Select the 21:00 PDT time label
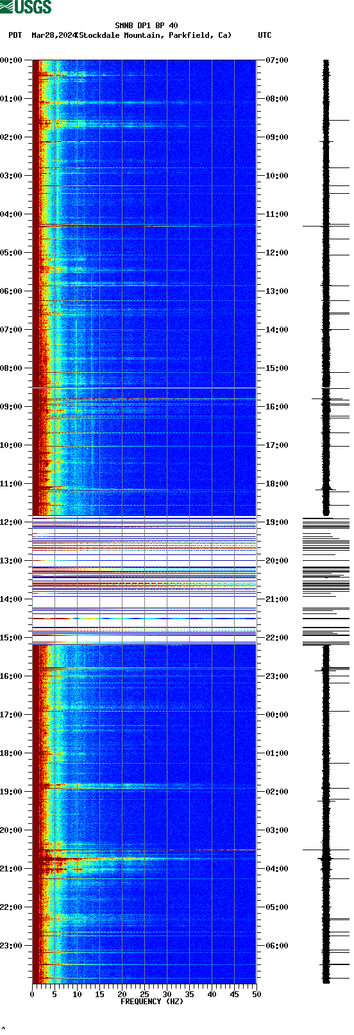The height and width of the screenshot is (1035, 354). 11,869
